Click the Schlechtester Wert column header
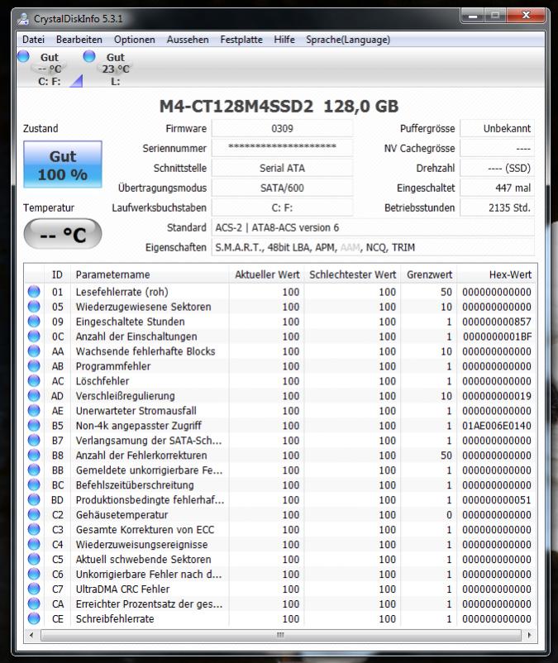The image size is (558, 663). (352, 274)
